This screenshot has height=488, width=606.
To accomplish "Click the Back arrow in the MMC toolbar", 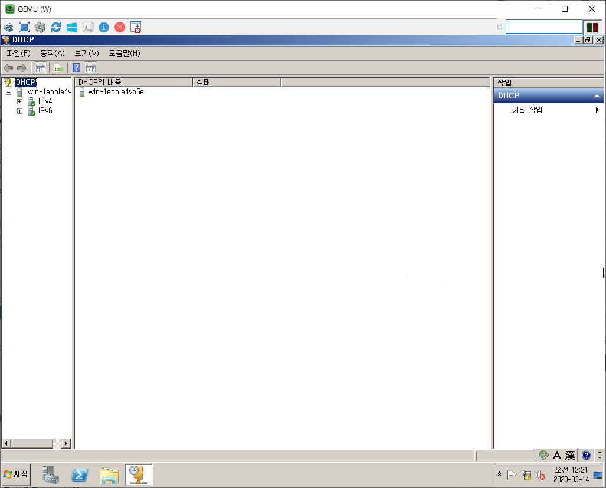I will tap(8, 68).
